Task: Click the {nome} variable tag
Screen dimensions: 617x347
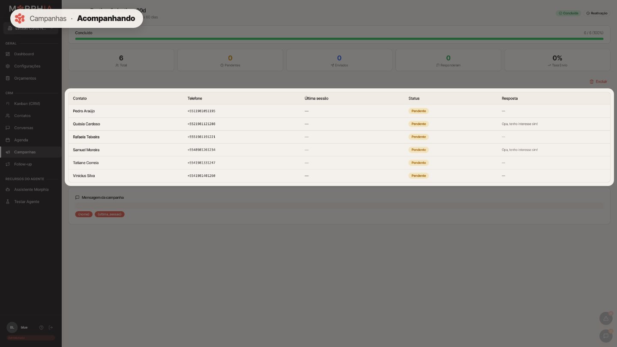Action: click(84, 214)
